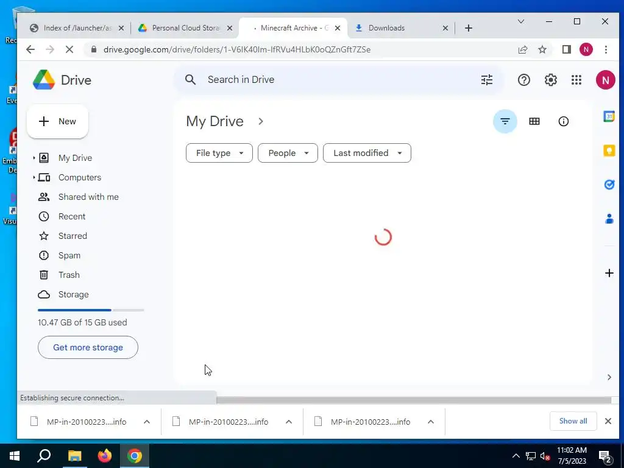Open Google Keep side panel
624x468 pixels.
[609, 151]
